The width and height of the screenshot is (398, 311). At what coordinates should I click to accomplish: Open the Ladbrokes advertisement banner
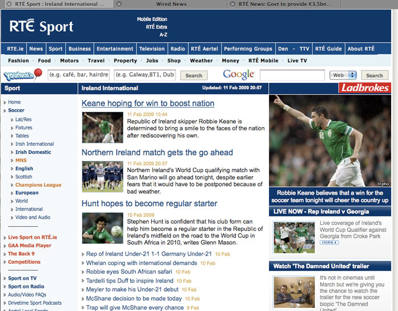364,88
